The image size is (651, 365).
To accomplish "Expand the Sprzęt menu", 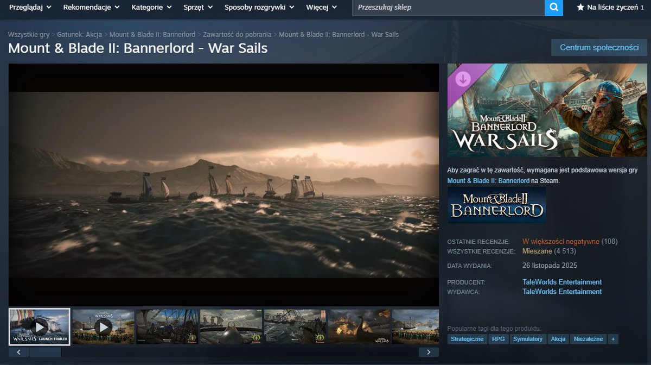I will 199,8.
